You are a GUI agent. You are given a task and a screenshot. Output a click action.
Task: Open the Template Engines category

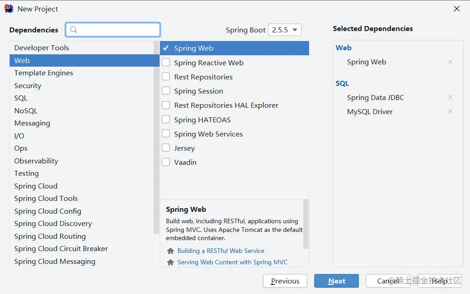point(81,73)
